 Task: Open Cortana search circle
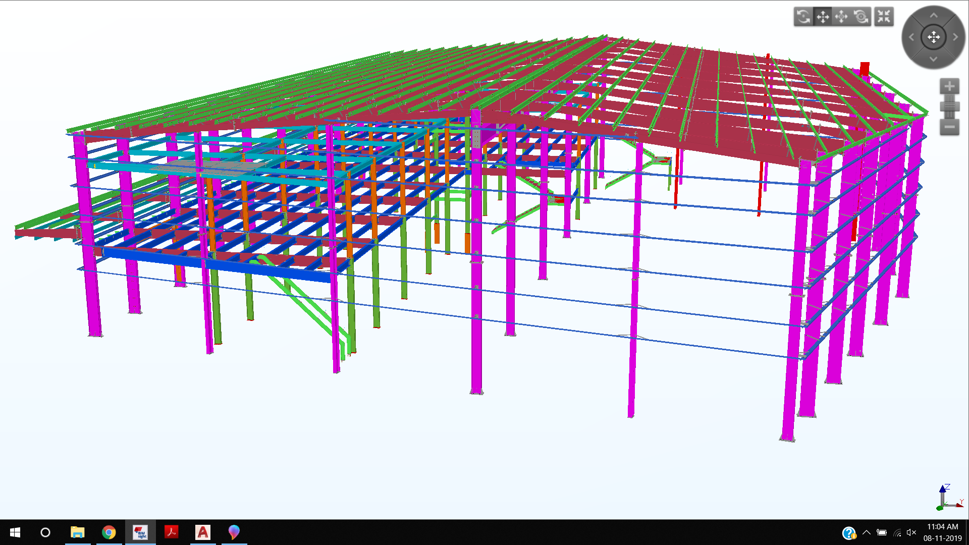click(x=45, y=532)
